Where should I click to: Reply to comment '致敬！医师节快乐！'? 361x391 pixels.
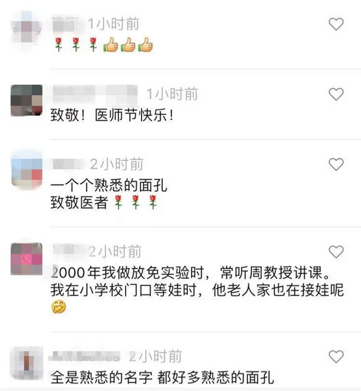pos(112,115)
